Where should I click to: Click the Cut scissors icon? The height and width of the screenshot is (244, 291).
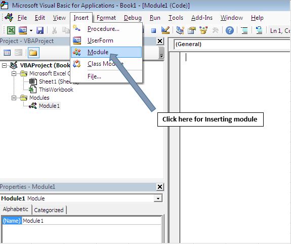(54, 30)
